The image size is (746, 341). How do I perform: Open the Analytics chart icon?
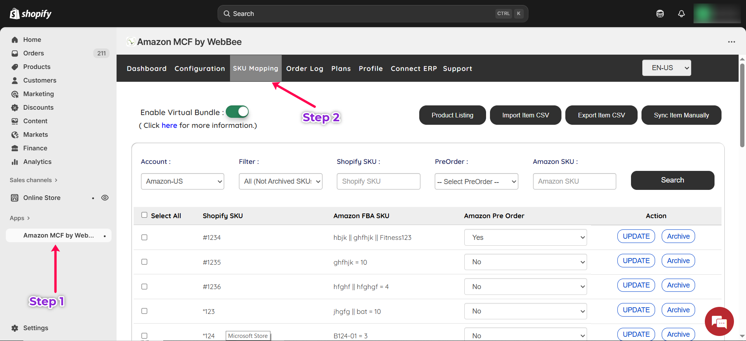tap(15, 162)
